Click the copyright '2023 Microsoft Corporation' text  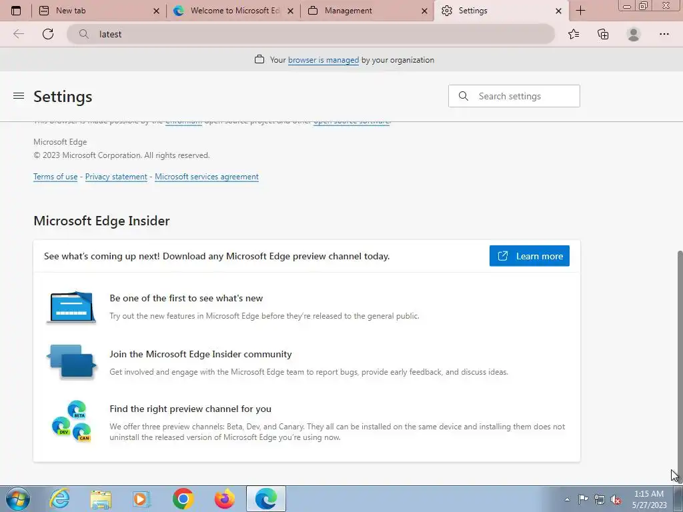tap(121, 155)
